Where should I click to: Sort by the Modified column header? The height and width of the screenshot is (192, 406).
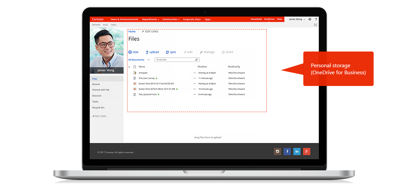coord(202,67)
